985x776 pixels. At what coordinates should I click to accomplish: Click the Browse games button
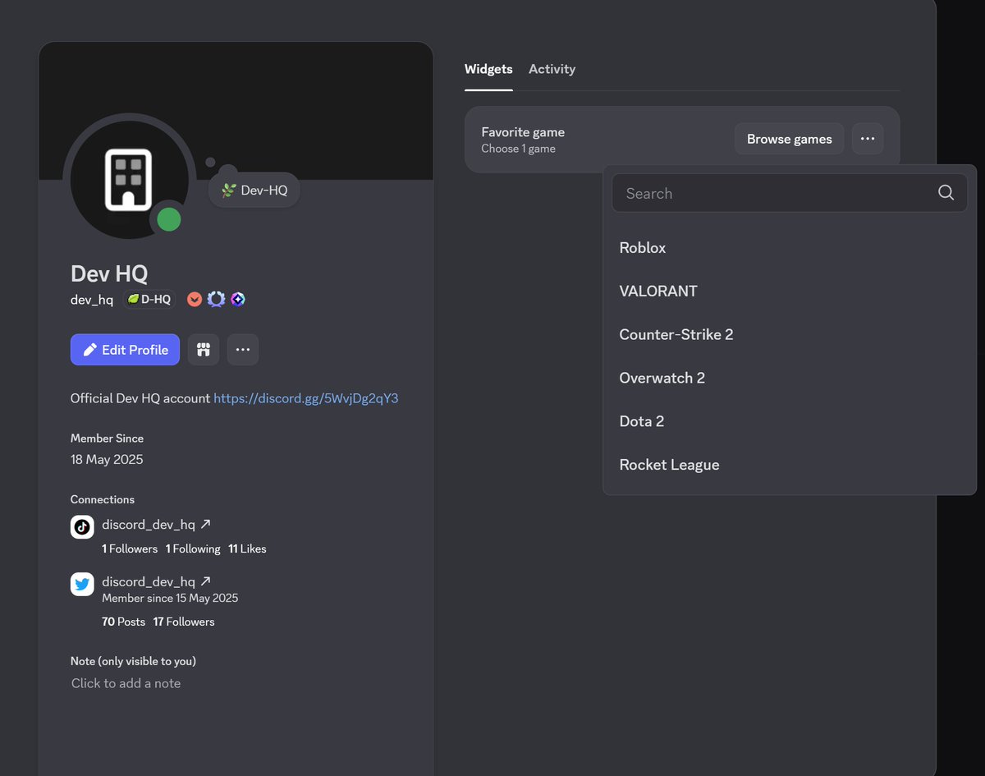point(790,139)
